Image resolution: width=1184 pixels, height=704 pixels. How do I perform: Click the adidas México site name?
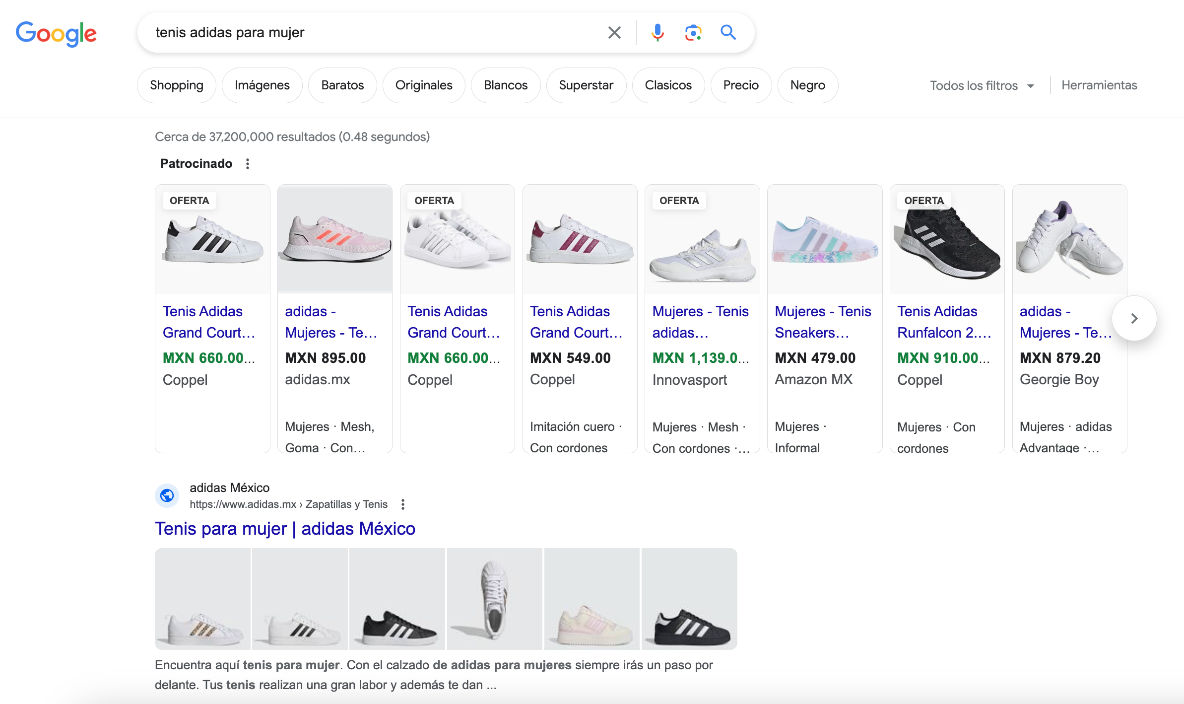[x=229, y=488]
